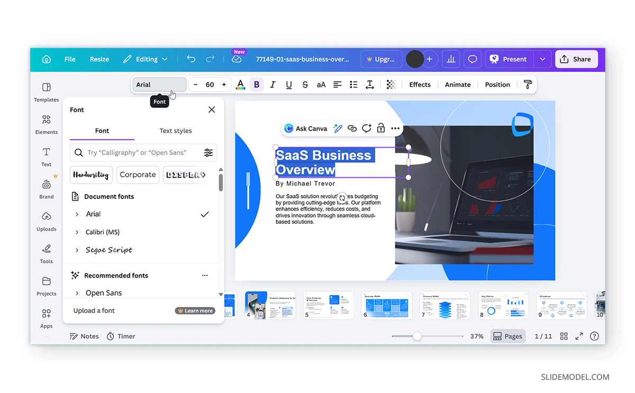This screenshot has width=635, height=393.
Task: Undo the last action
Action: pos(191,59)
